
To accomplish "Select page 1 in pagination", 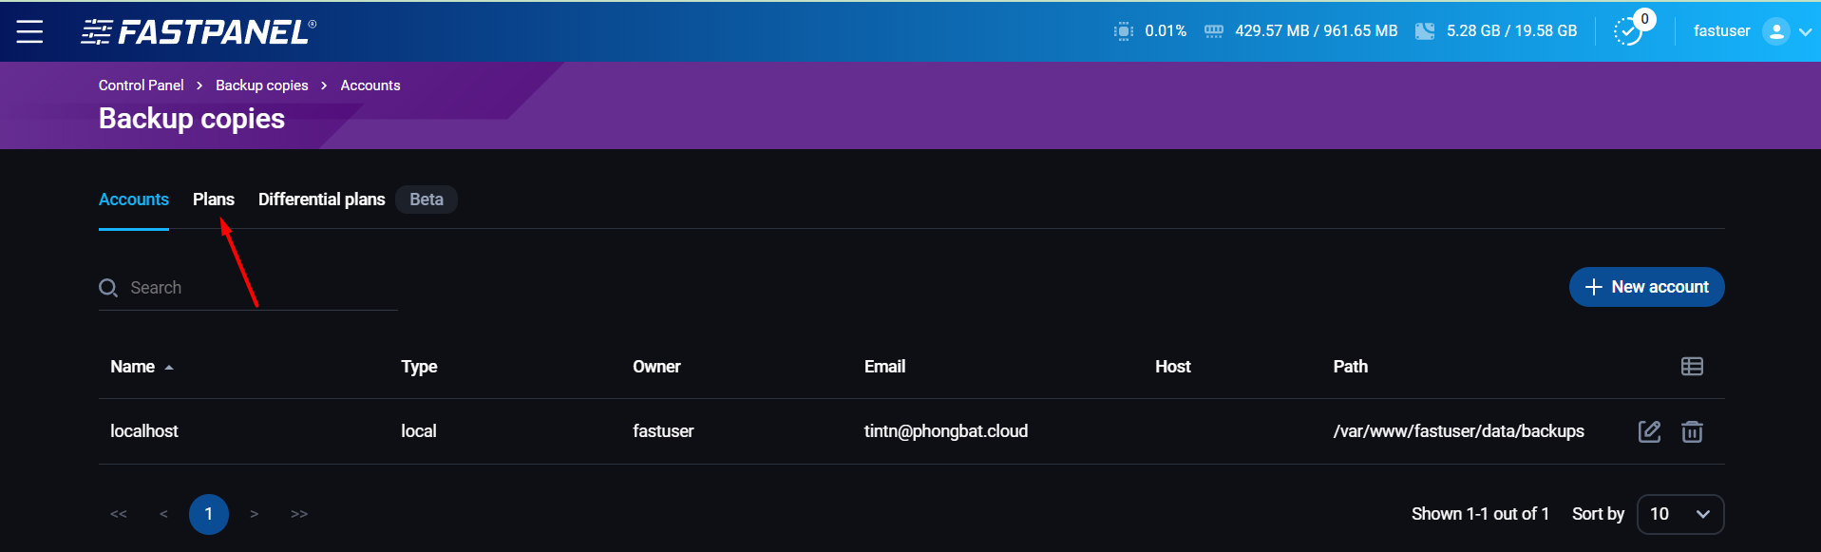I will [208, 514].
